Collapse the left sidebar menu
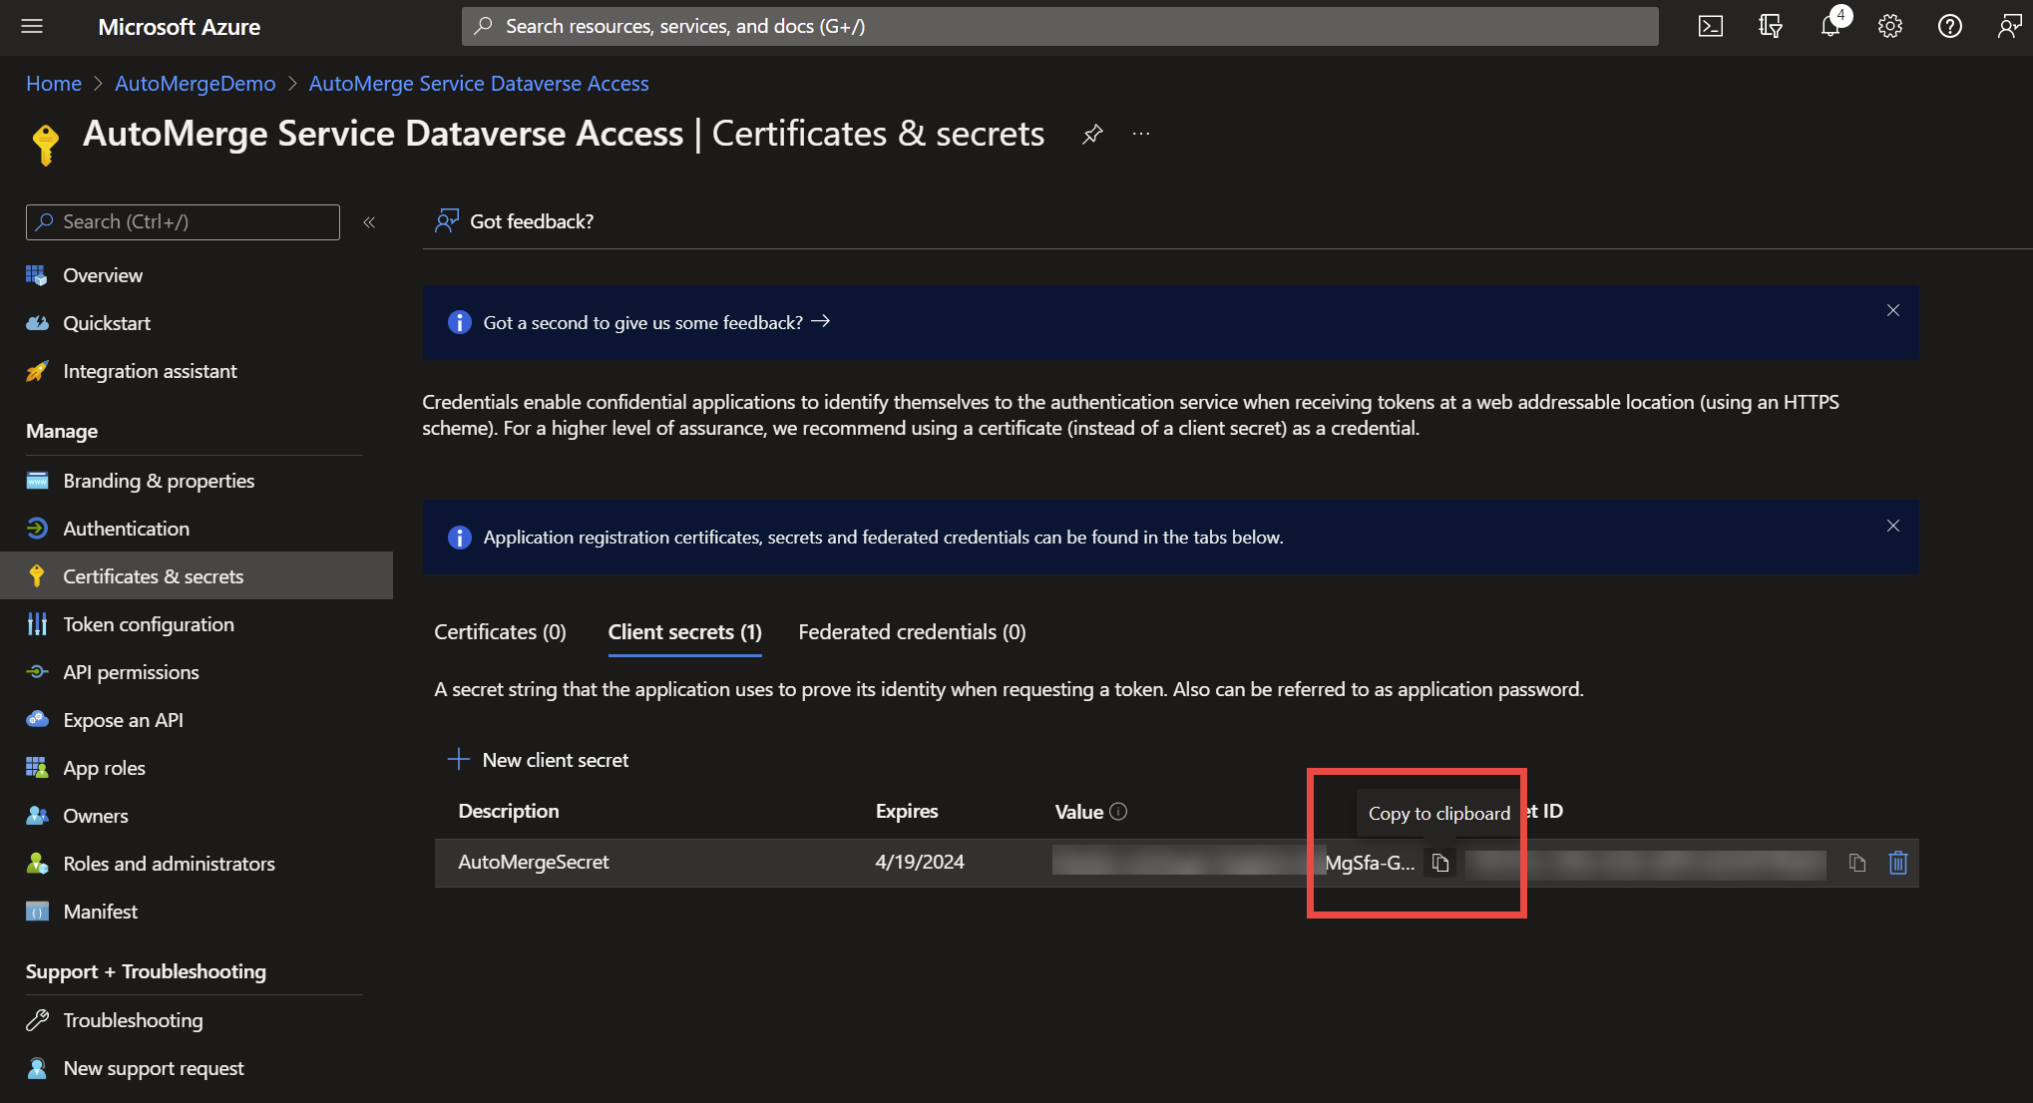 [x=369, y=222]
